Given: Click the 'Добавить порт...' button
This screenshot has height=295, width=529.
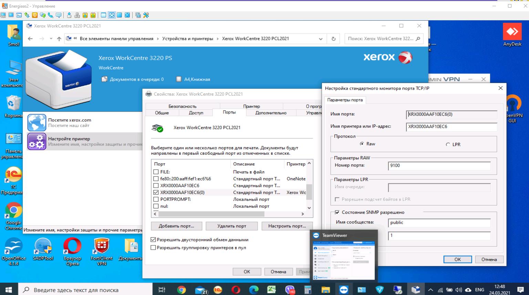Looking at the screenshot, I should coord(176,226).
